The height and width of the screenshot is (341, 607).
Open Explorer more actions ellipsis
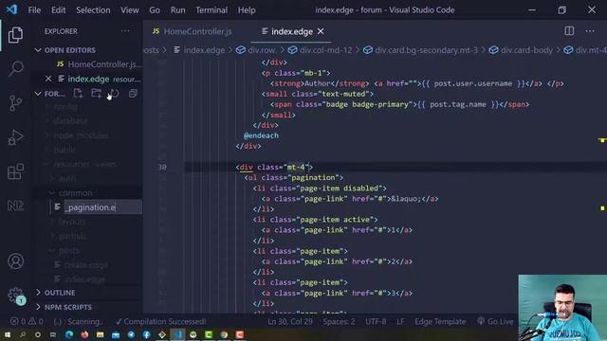[125, 31]
